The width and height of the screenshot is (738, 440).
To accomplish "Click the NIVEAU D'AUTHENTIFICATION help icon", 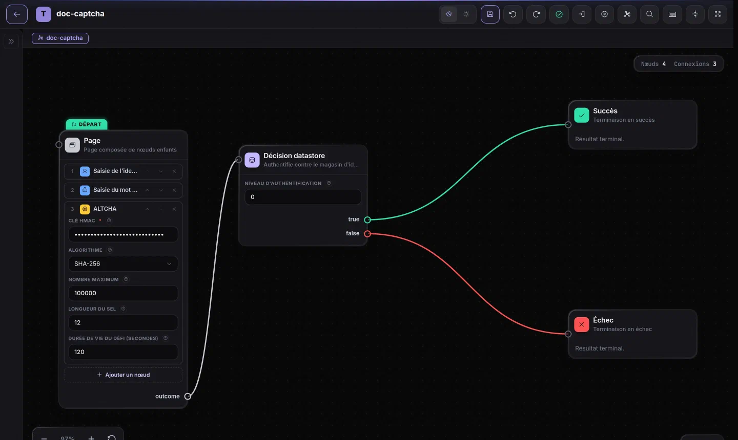I will pyautogui.click(x=329, y=183).
